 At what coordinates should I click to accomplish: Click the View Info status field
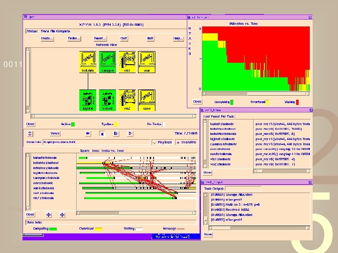click(x=111, y=223)
